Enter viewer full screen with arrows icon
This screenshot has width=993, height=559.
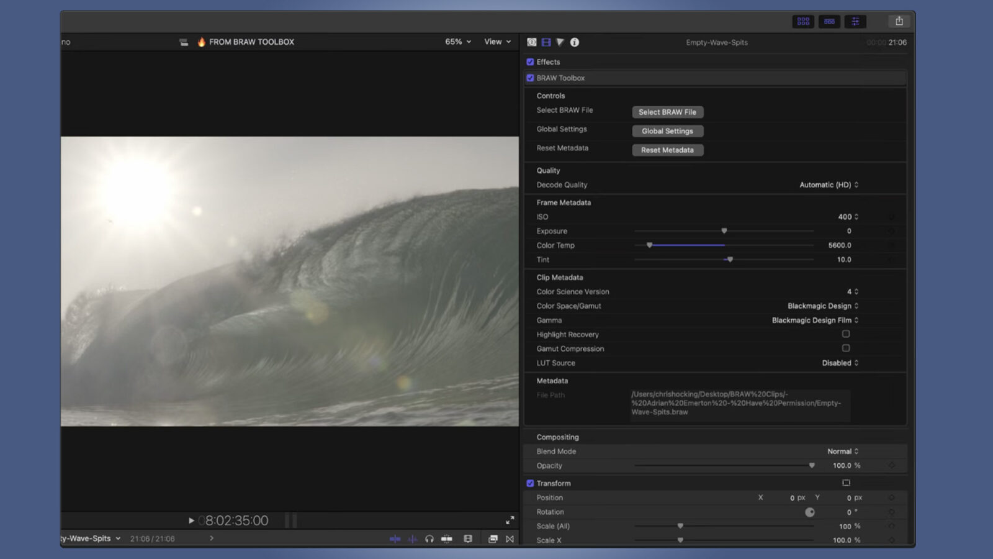pos(510,520)
